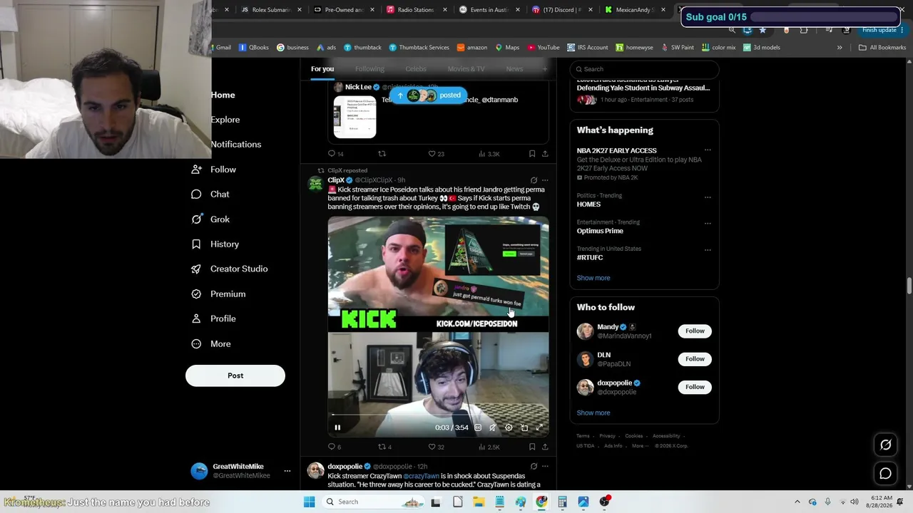
Task: Open video settings gear on ClipX video
Action: pyautogui.click(x=509, y=427)
